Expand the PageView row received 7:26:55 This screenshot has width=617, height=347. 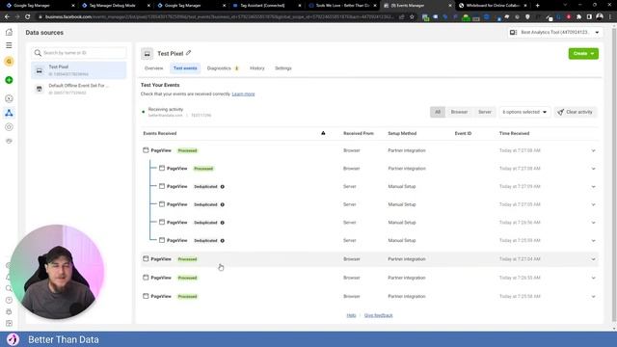coord(594,278)
